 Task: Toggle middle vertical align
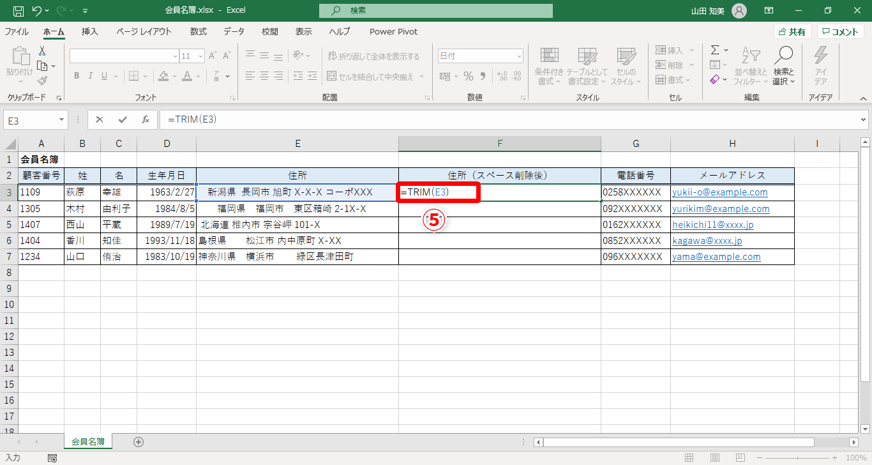(265, 56)
